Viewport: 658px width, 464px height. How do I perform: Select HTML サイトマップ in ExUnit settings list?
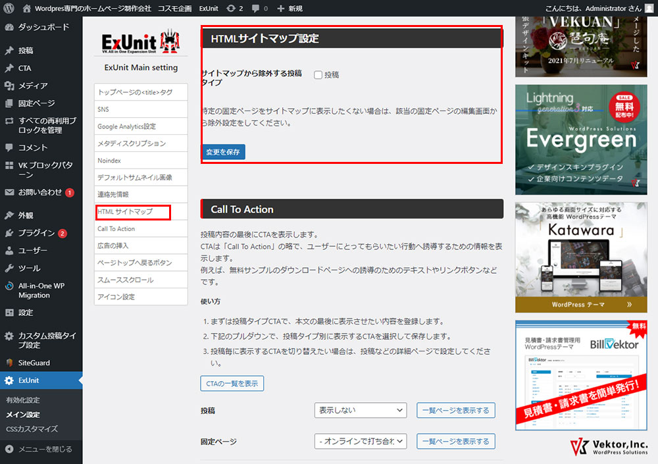point(125,212)
